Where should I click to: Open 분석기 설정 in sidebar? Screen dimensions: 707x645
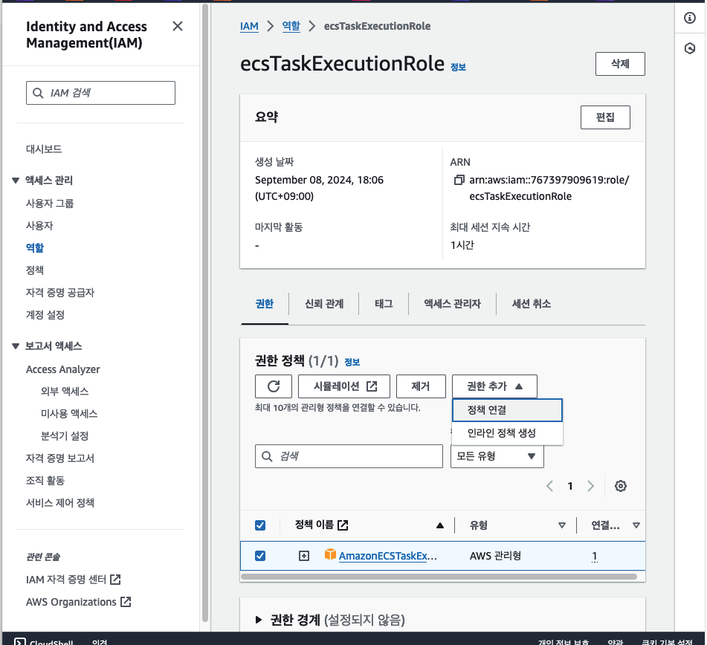pos(65,436)
